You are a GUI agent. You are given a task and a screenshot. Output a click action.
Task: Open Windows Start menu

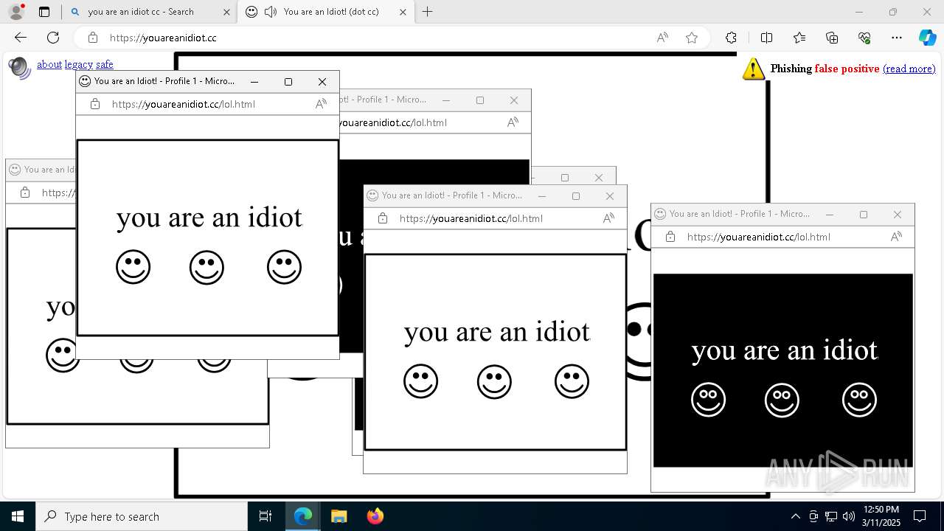[18, 516]
